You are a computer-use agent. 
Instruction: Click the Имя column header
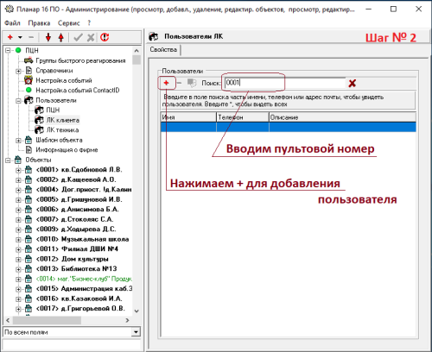point(188,117)
